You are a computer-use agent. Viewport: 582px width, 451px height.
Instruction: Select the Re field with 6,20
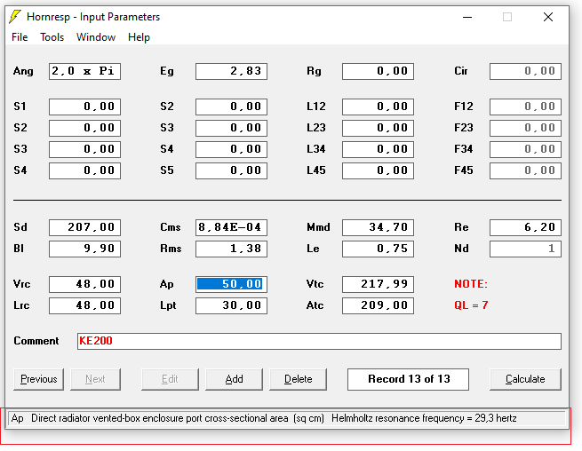tap(525, 227)
